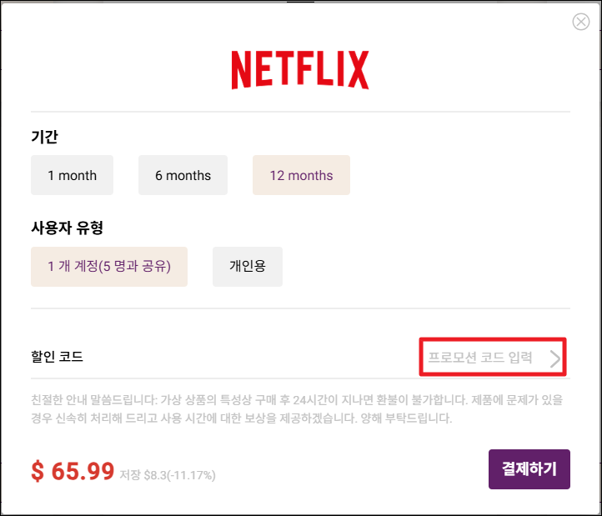Choose the 개인용 user type
602x516 pixels.
(x=248, y=267)
